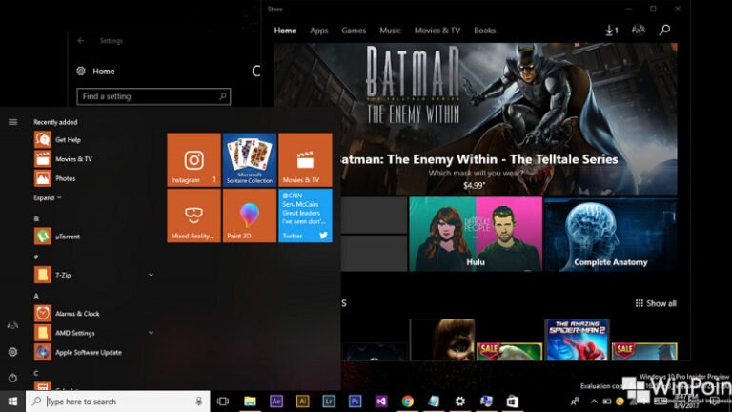Switch to the Apps tab in Store

[x=318, y=31]
